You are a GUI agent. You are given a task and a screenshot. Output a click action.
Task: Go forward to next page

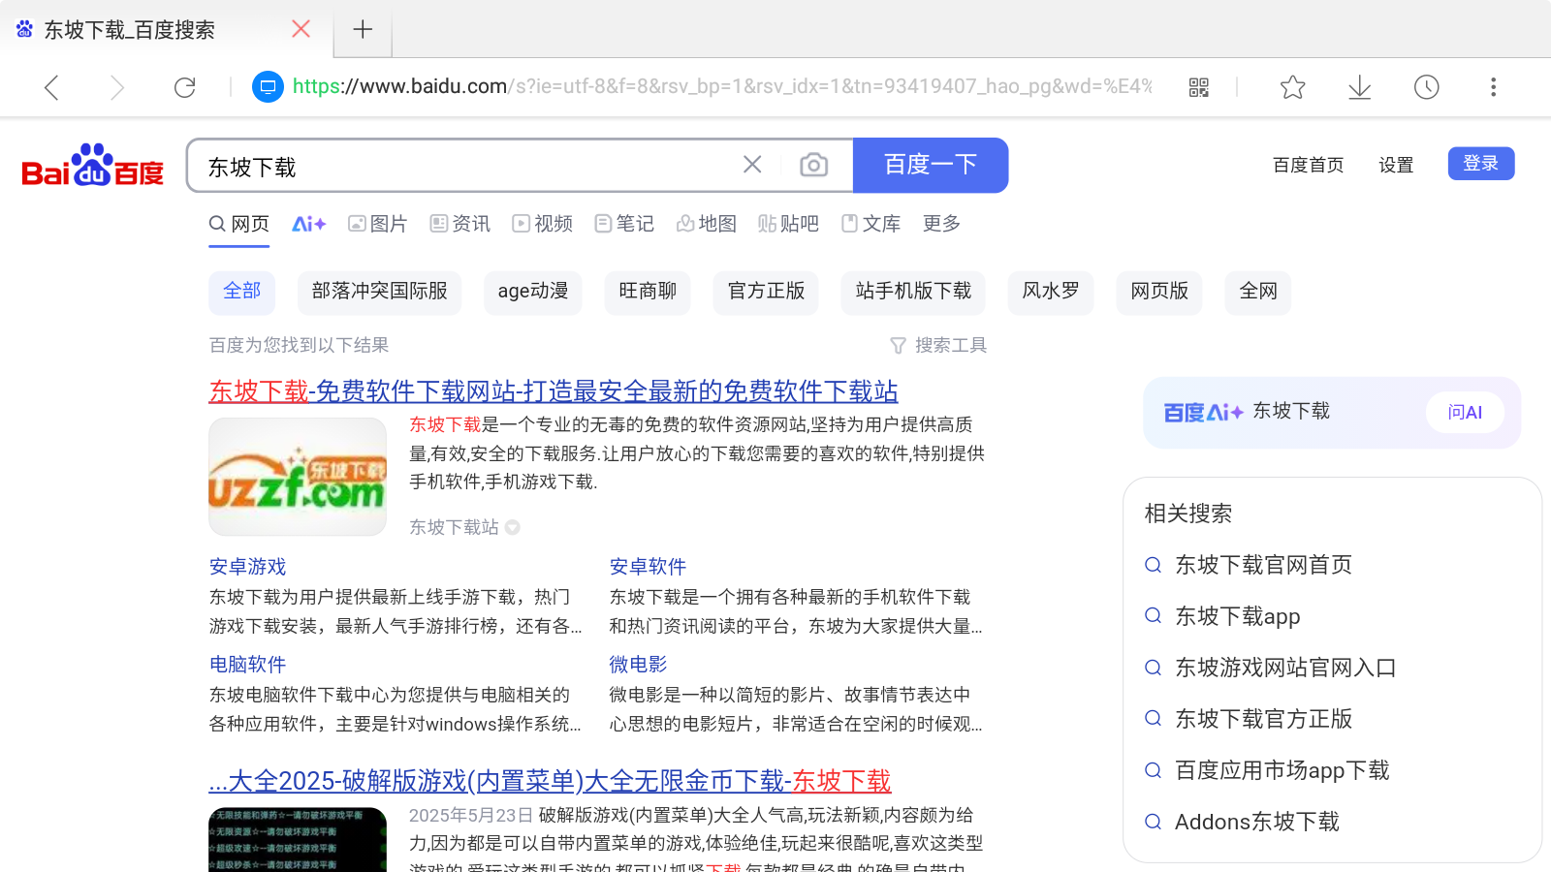coord(116,87)
